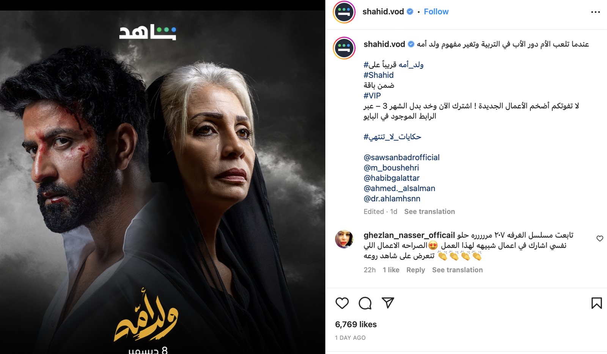Screen dimensions: 607x354
Task: Open the #VIP hashtag link
Action: point(372,96)
